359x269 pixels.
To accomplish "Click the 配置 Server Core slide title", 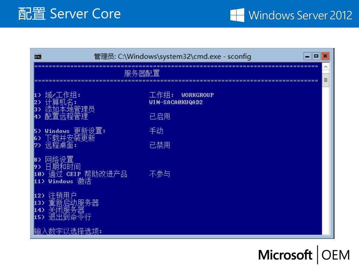I will pyautogui.click(x=69, y=14).
